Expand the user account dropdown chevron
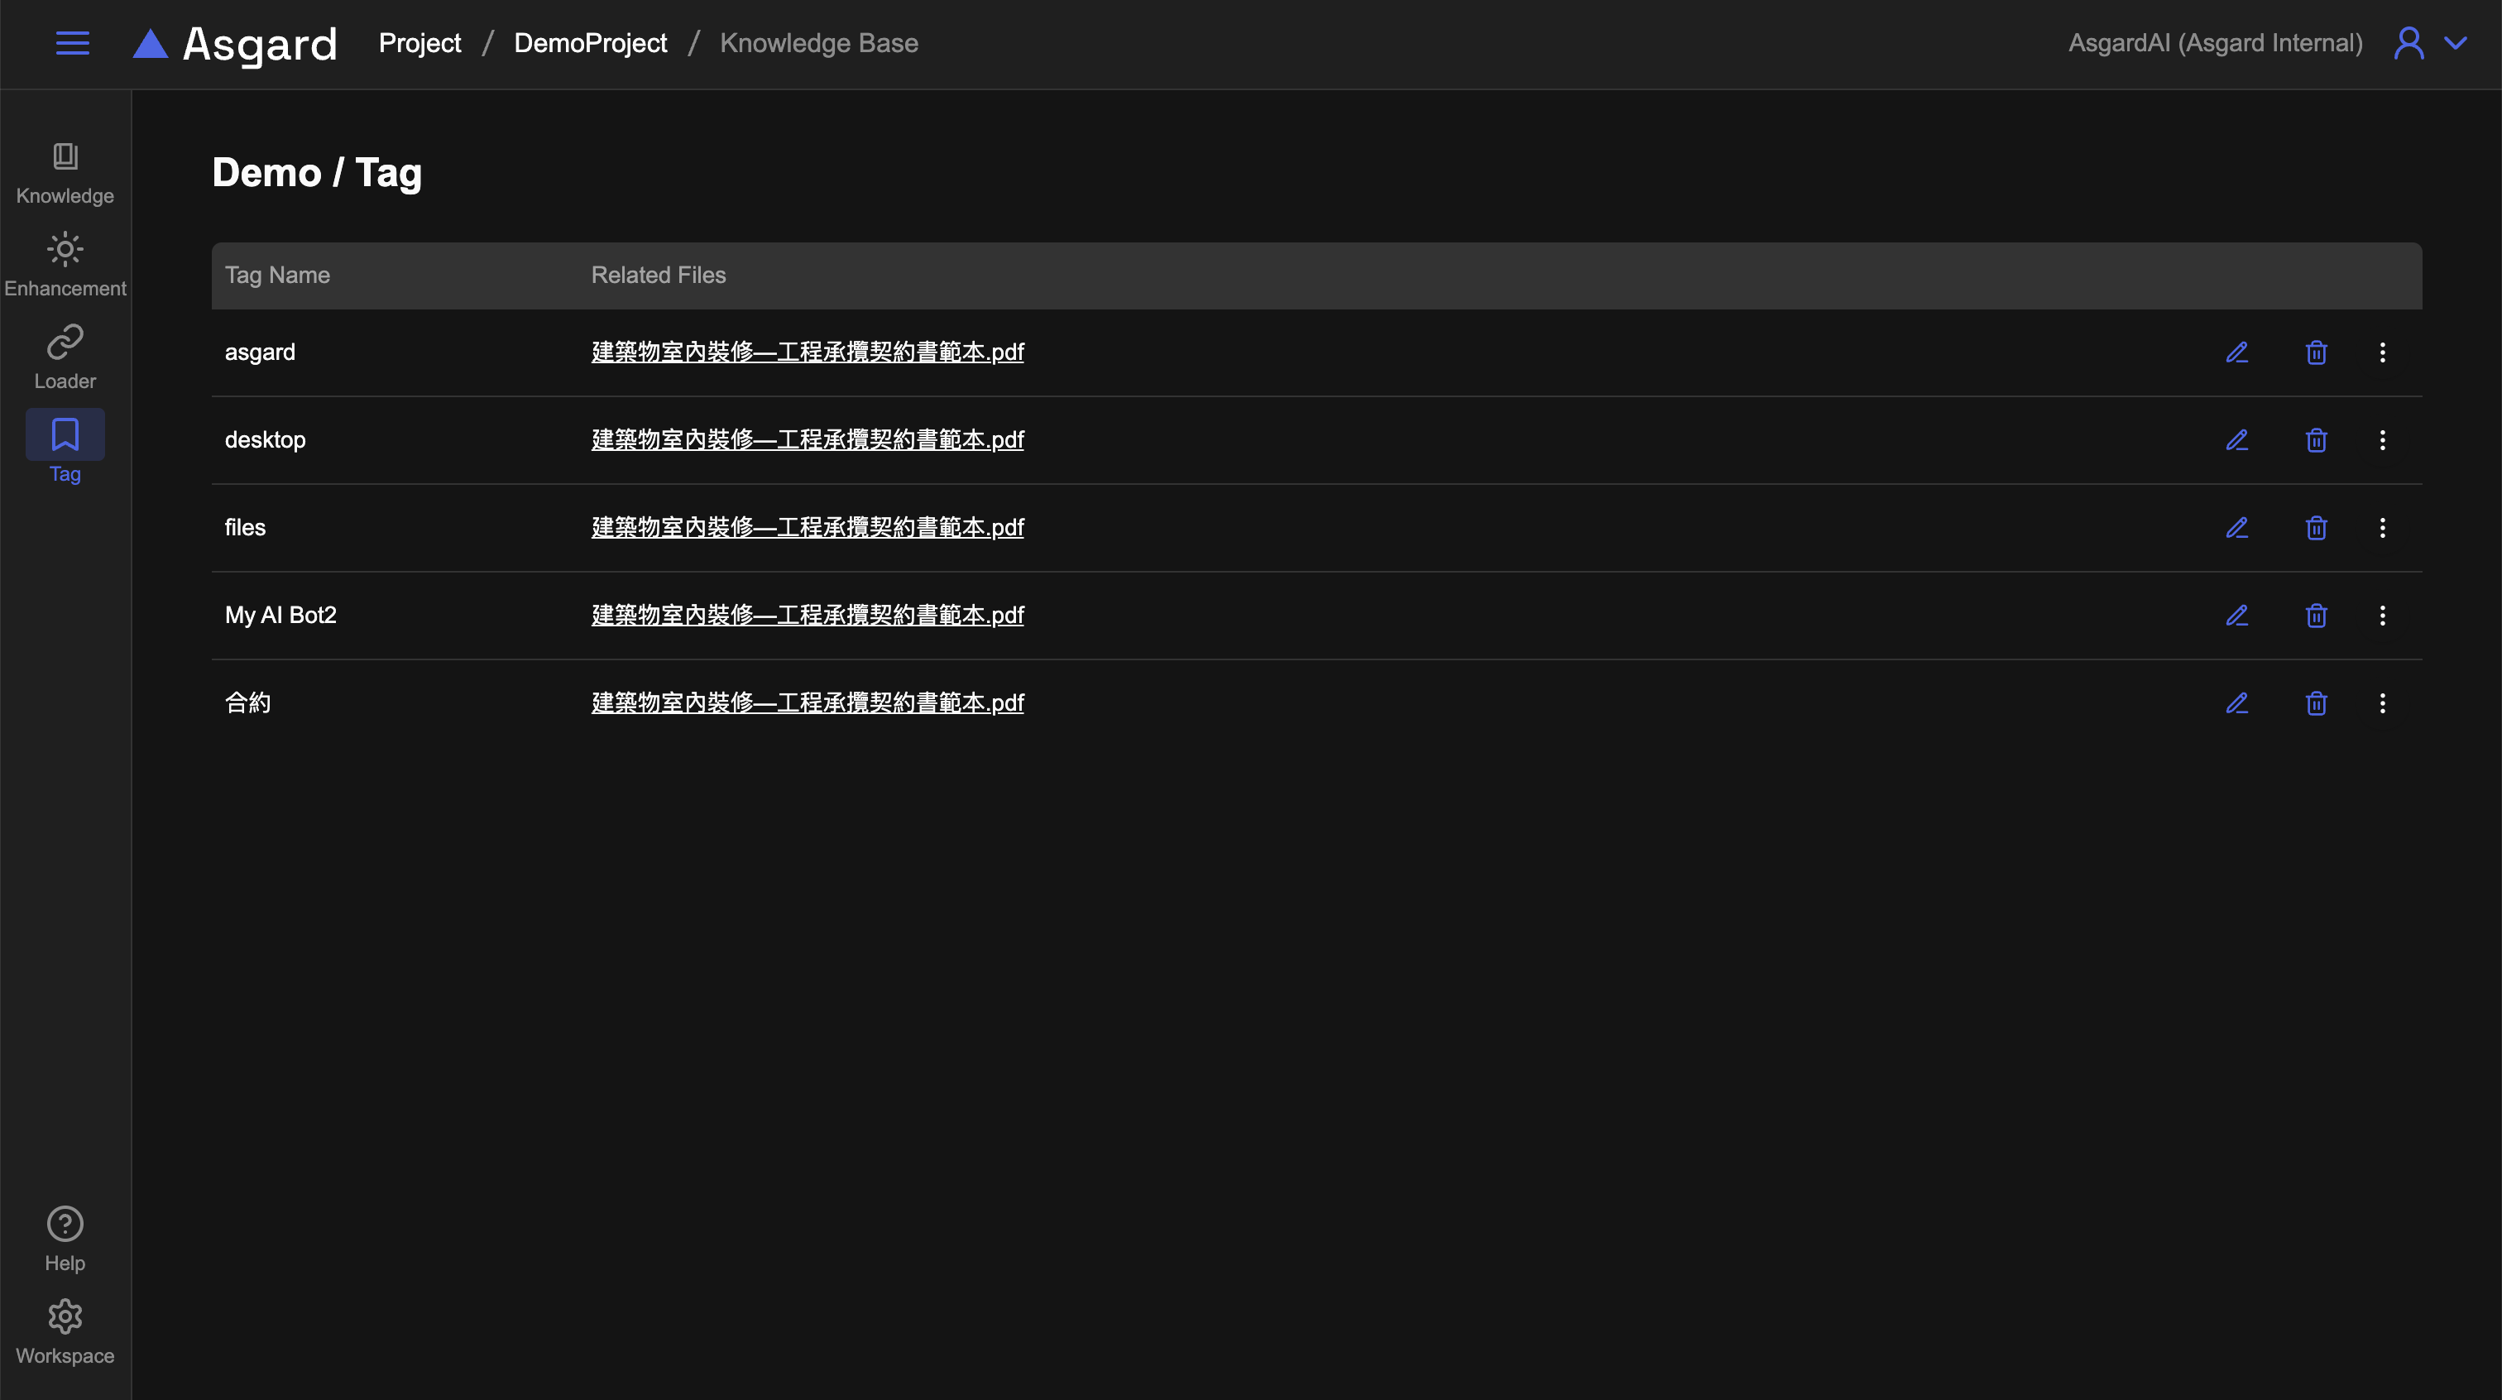Screen dimensions: 2502x1400 [2454, 43]
